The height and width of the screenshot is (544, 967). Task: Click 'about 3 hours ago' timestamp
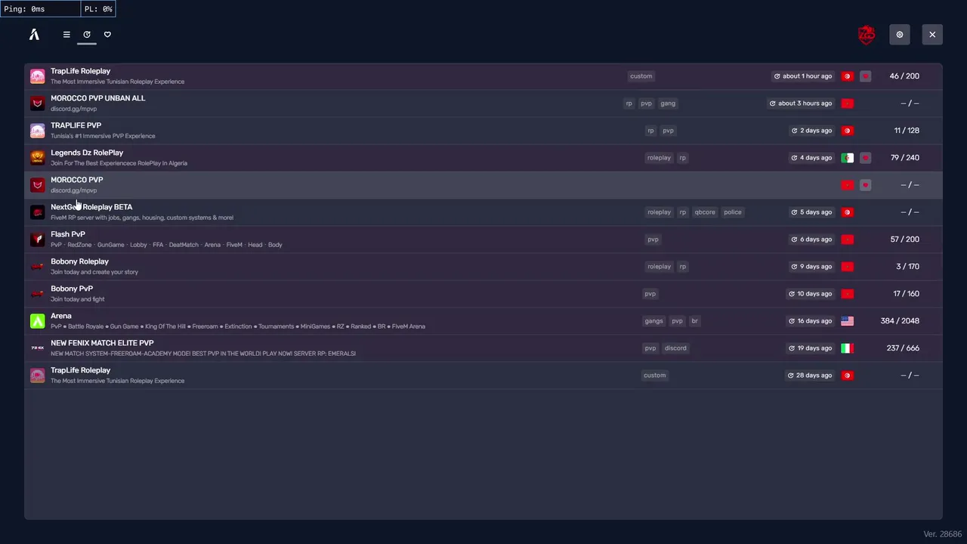801,104
